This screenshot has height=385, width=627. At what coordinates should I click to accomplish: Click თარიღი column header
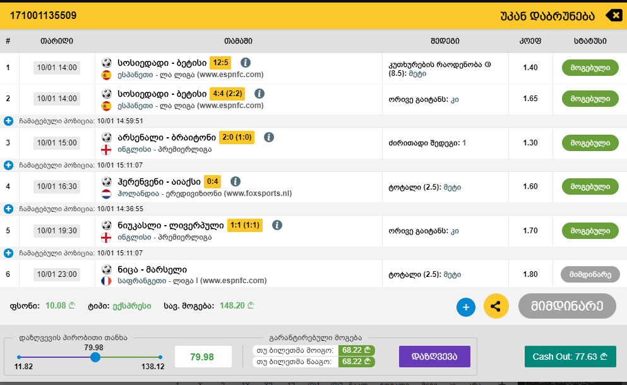pyautogui.click(x=56, y=41)
